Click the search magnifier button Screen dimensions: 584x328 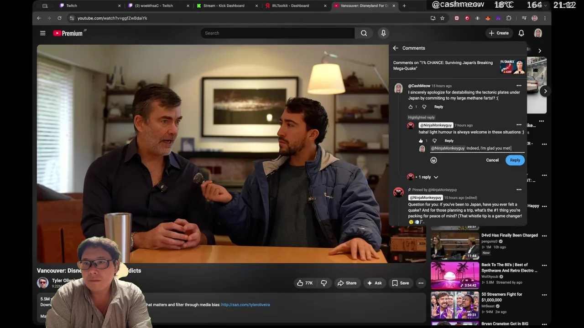(364, 33)
